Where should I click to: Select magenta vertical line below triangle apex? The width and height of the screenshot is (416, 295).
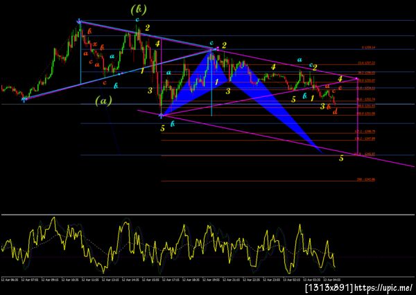tap(358, 116)
